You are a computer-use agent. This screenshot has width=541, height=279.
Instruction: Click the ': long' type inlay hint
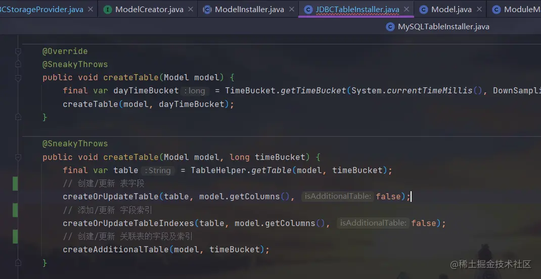click(195, 91)
